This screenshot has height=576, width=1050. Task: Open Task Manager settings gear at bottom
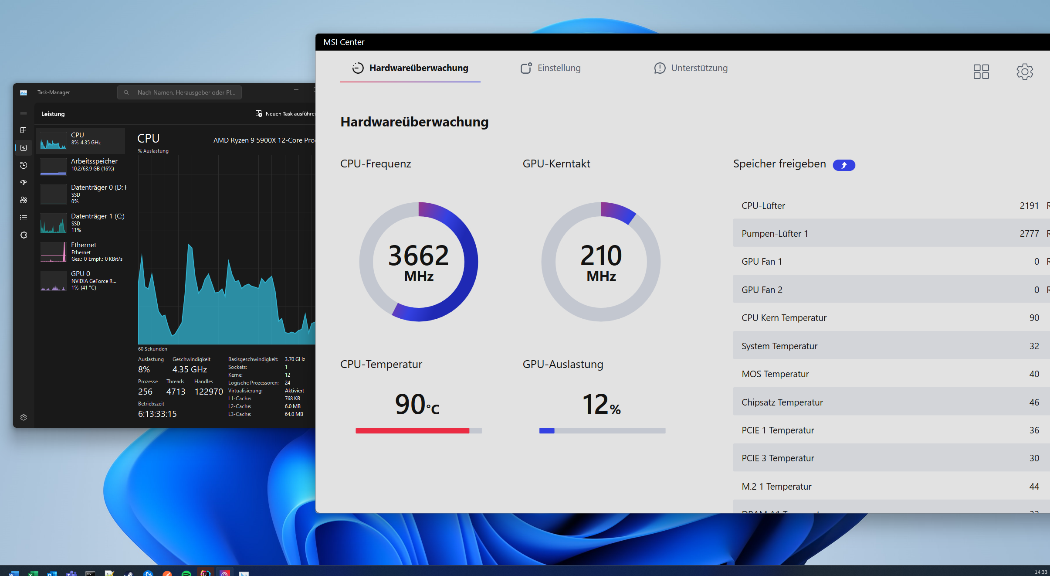point(24,417)
